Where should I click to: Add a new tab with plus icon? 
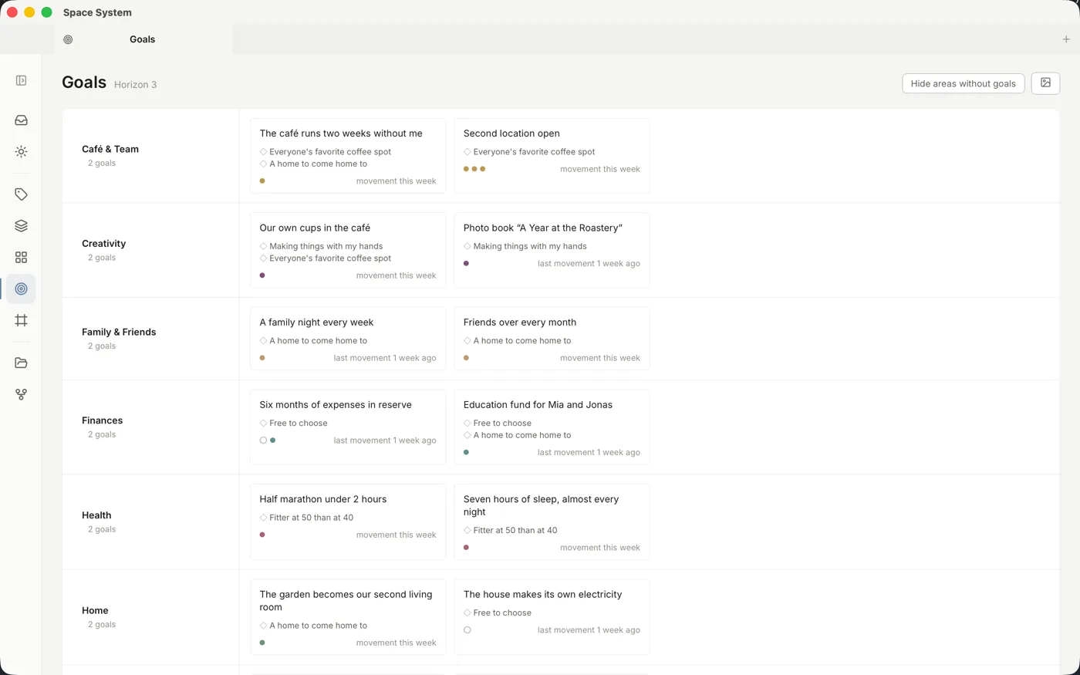(x=1066, y=39)
